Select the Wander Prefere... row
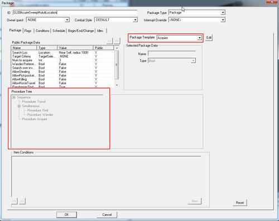 [x=62, y=64]
